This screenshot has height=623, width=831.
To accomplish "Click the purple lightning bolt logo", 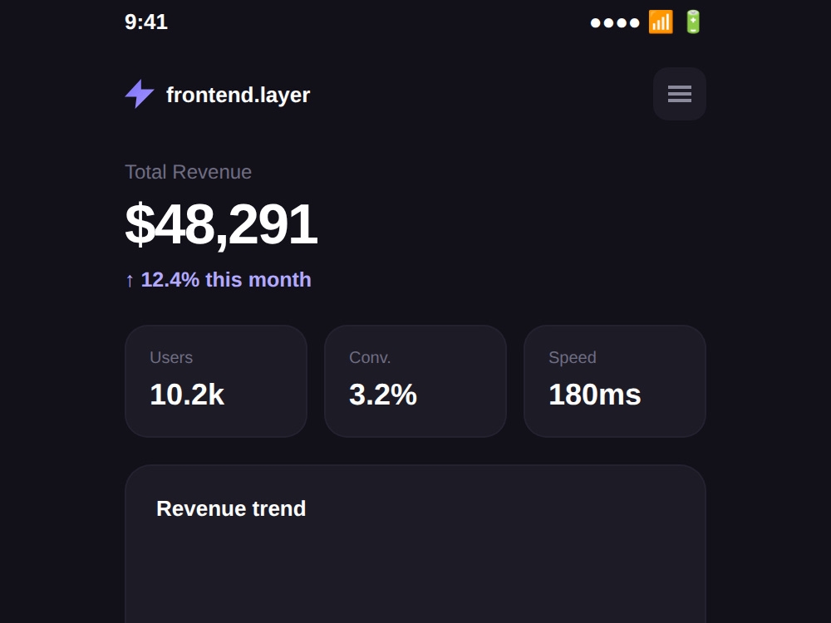I will pyautogui.click(x=140, y=94).
